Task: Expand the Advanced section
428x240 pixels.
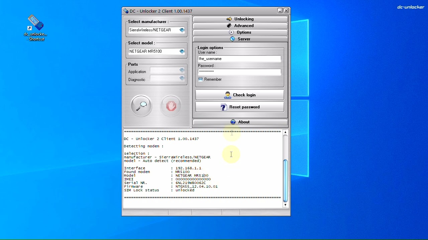Action: pyautogui.click(x=240, y=26)
